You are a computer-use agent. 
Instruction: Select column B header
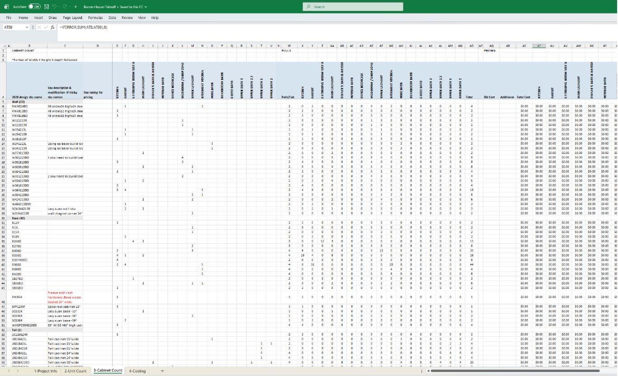[29, 46]
